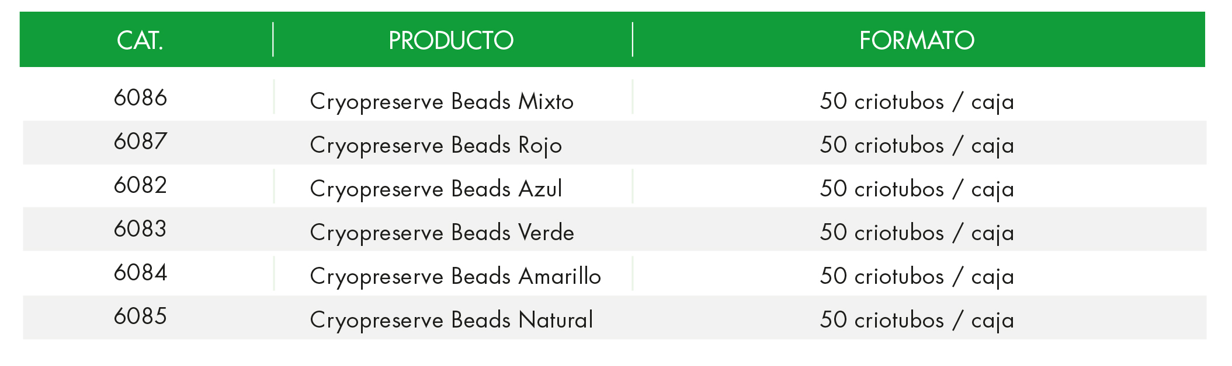
Task: Click the CAT. column header
Action: click(x=140, y=40)
